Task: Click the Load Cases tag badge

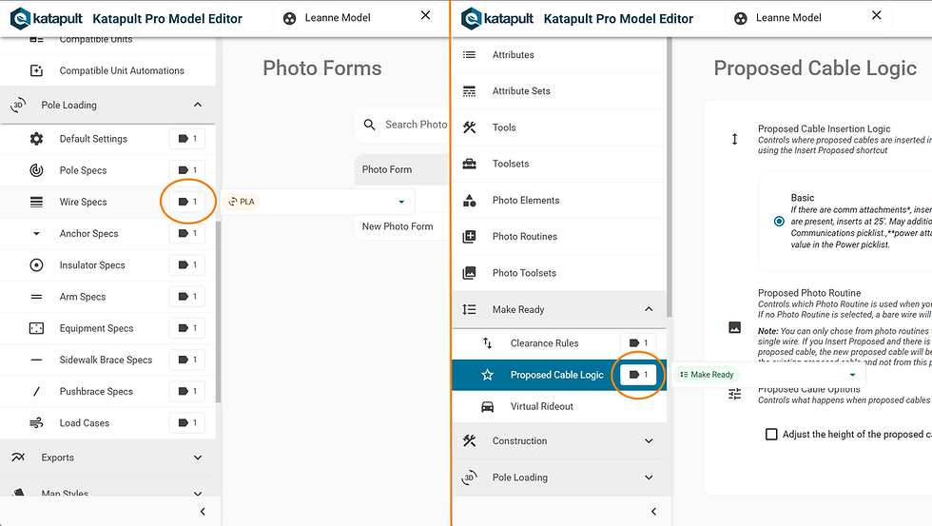Action: pyautogui.click(x=187, y=422)
